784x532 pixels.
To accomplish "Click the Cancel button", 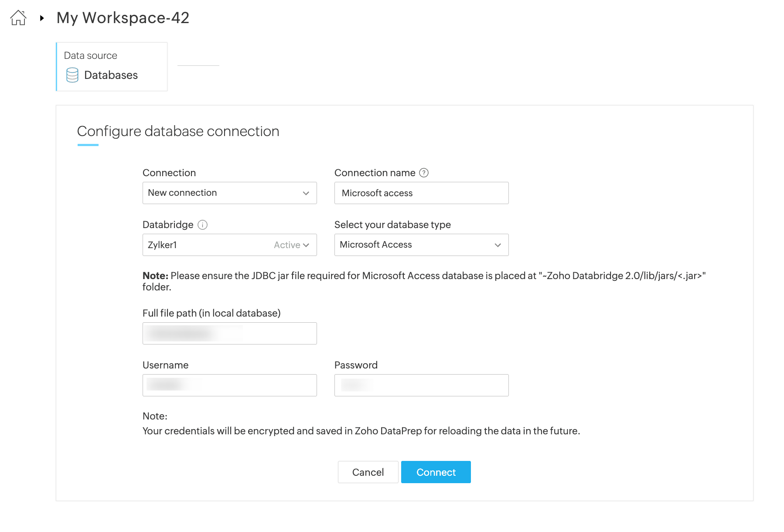I will tap(368, 472).
